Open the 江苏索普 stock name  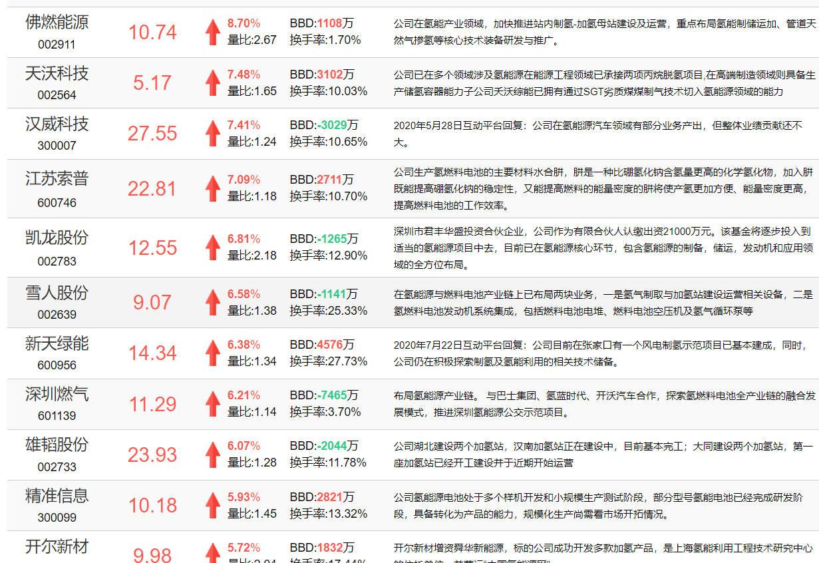[57, 178]
